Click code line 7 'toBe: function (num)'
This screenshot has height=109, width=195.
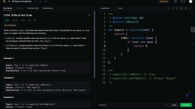pos(139,38)
